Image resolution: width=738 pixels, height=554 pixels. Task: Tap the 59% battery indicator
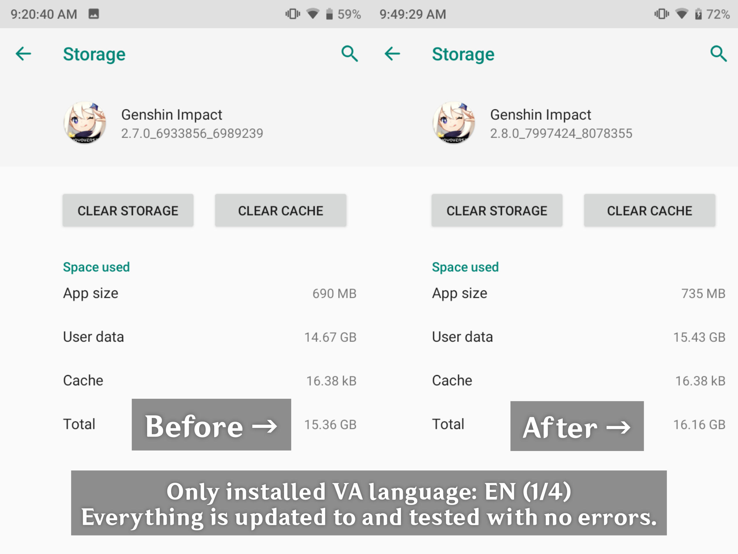point(344,14)
